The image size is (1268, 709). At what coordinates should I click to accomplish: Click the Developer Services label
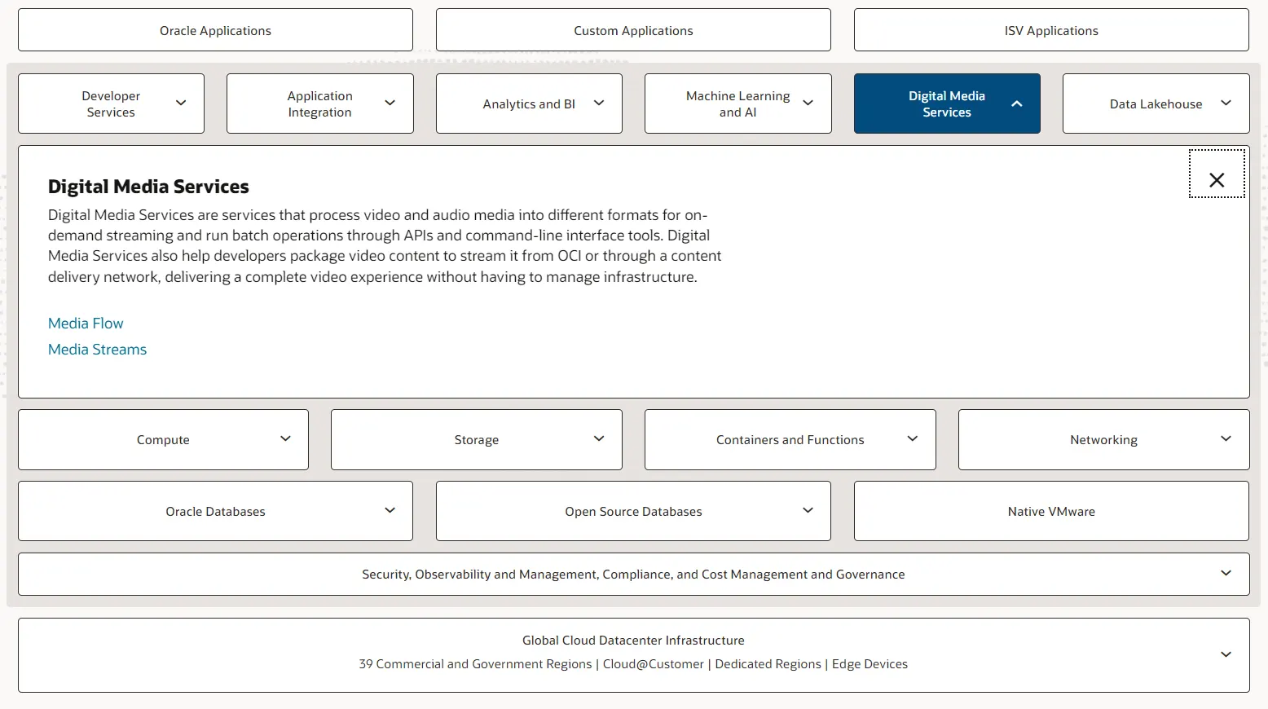(x=111, y=104)
